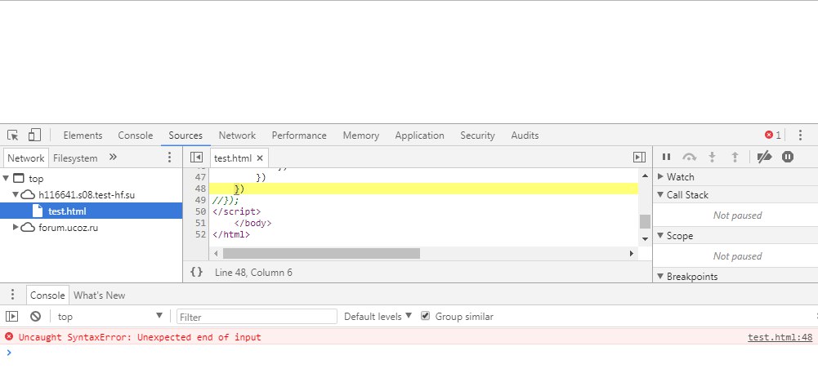Switch to the Elements panel

[x=83, y=136]
